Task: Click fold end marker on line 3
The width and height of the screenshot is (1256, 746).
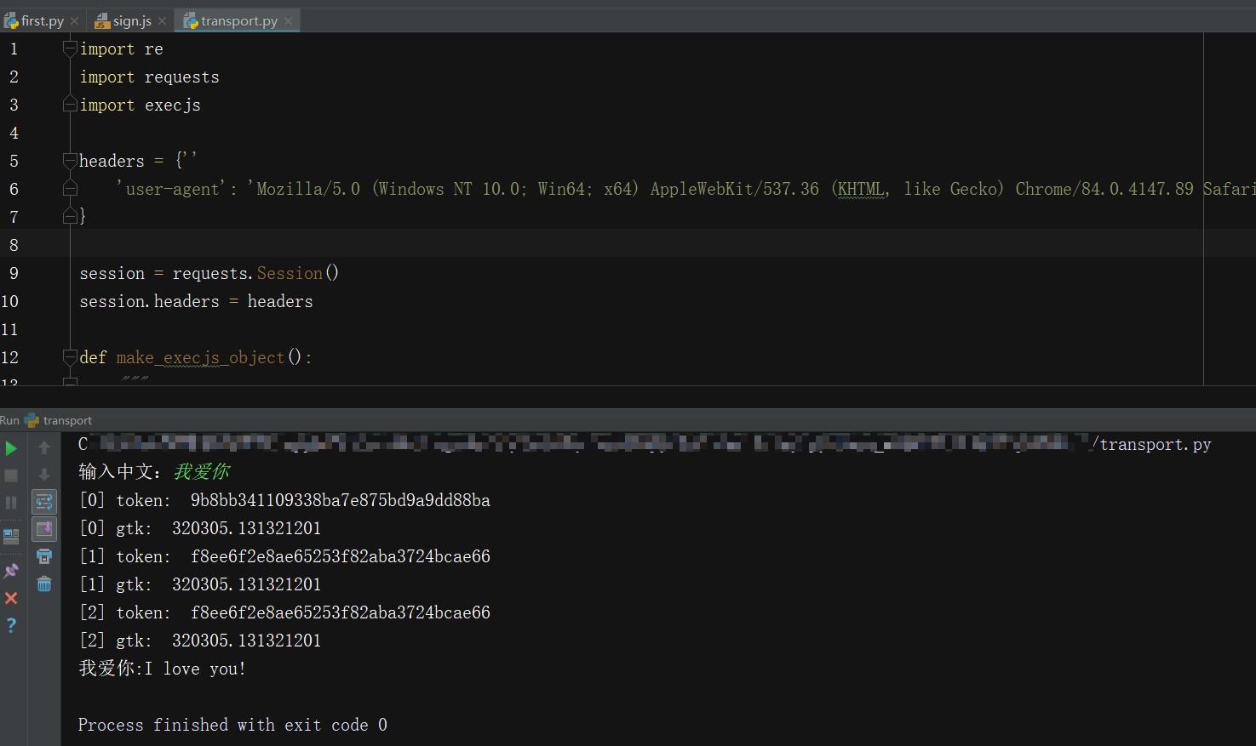Action: (x=70, y=105)
